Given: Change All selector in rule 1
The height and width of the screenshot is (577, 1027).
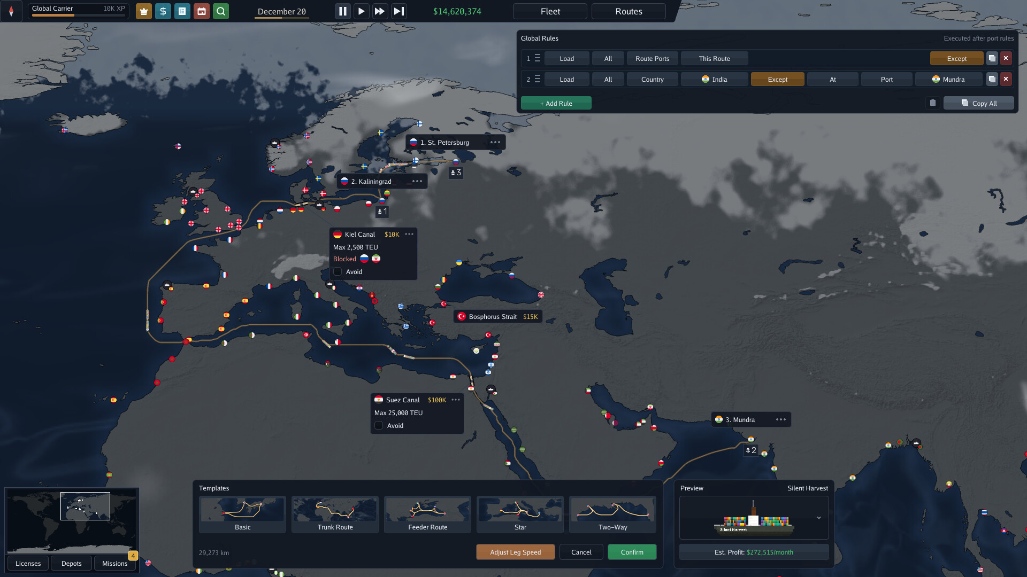Looking at the screenshot, I should (608, 58).
